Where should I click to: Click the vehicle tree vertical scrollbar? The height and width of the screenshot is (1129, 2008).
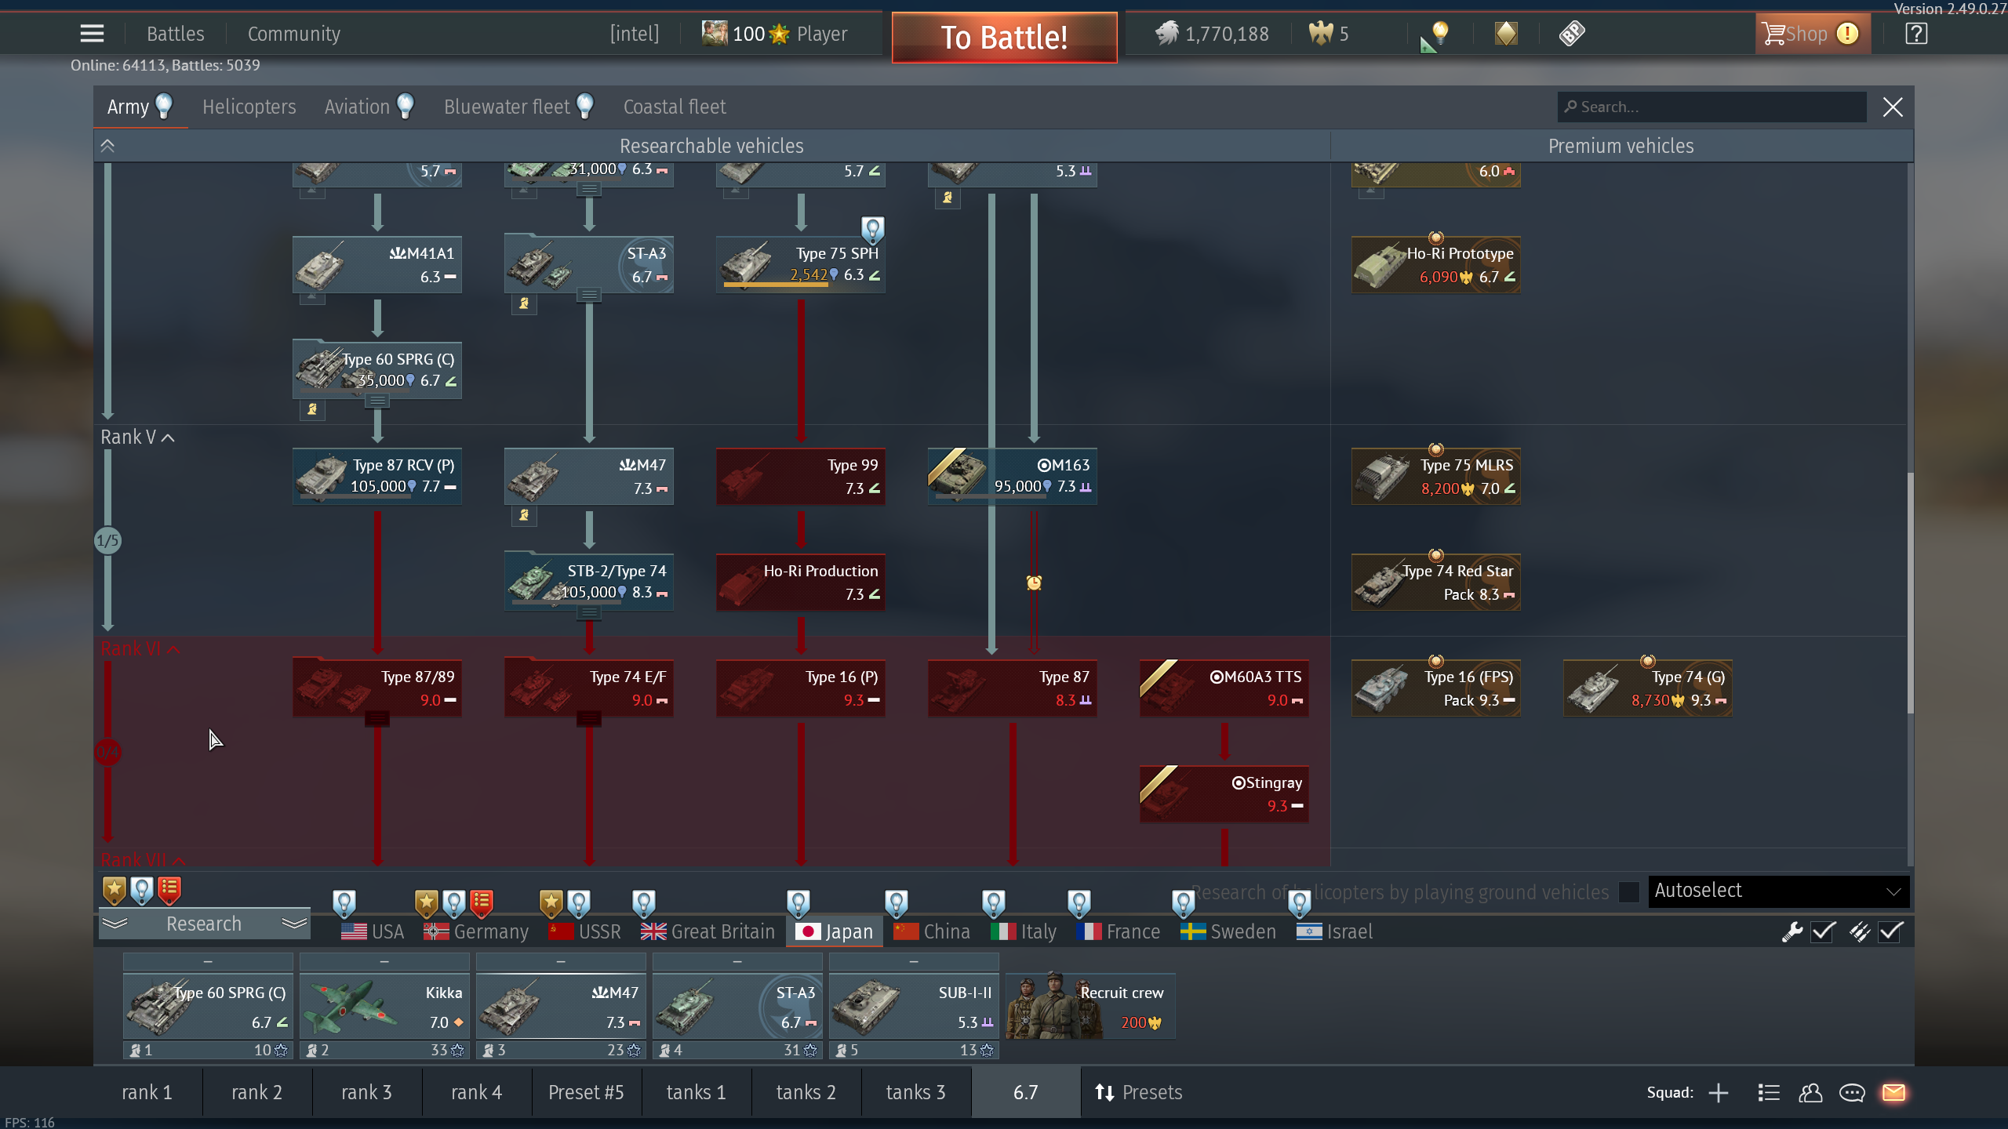pos(1909,592)
